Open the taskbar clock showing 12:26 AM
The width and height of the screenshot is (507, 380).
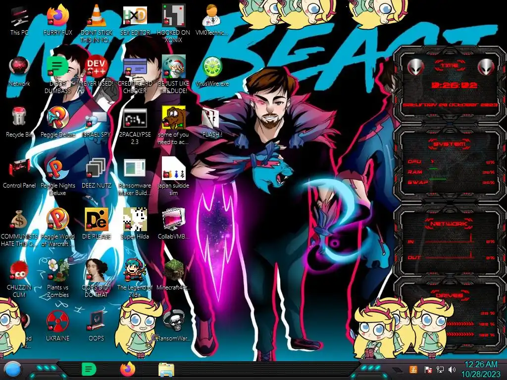pyautogui.click(x=481, y=369)
